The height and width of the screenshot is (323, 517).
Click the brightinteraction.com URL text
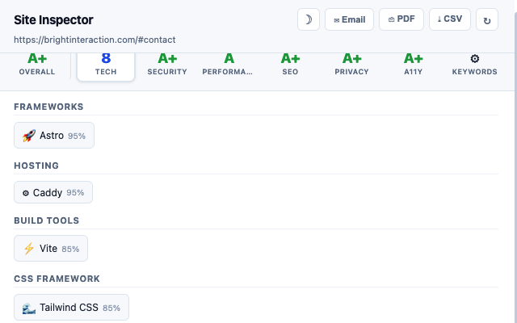point(95,40)
